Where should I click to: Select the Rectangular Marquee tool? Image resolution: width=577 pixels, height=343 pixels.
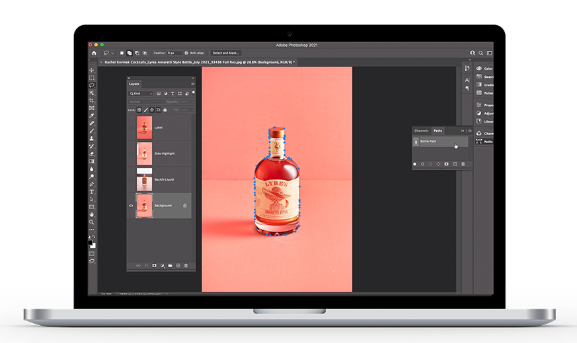click(92, 78)
